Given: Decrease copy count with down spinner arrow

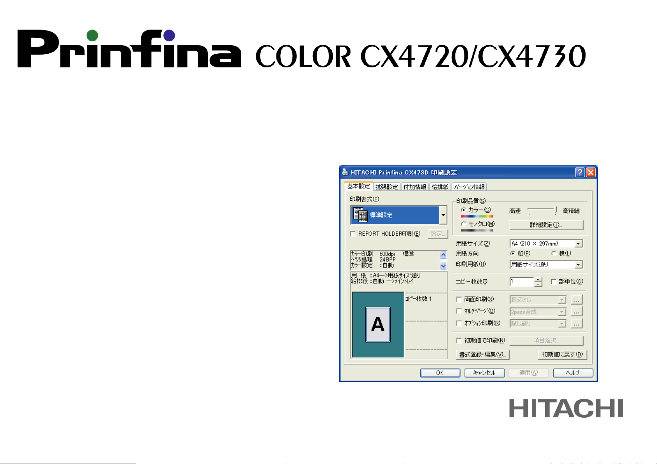Looking at the screenshot, I should [538, 284].
